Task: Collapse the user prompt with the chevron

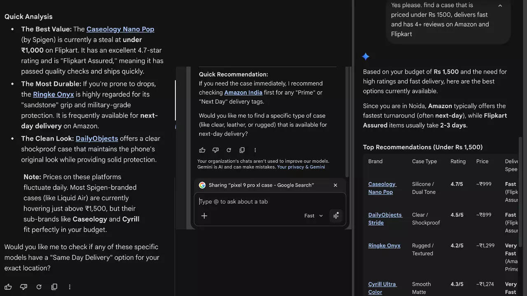Action: click(500, 5)
